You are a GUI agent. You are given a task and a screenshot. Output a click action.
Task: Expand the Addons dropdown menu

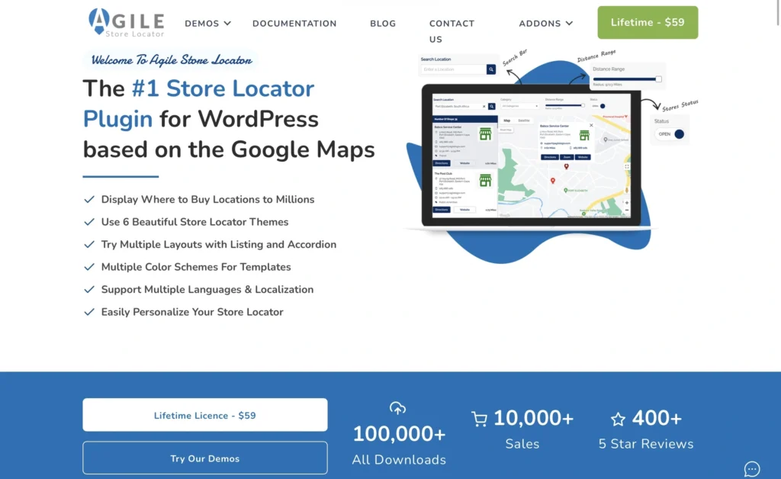[x=546, y=24]
